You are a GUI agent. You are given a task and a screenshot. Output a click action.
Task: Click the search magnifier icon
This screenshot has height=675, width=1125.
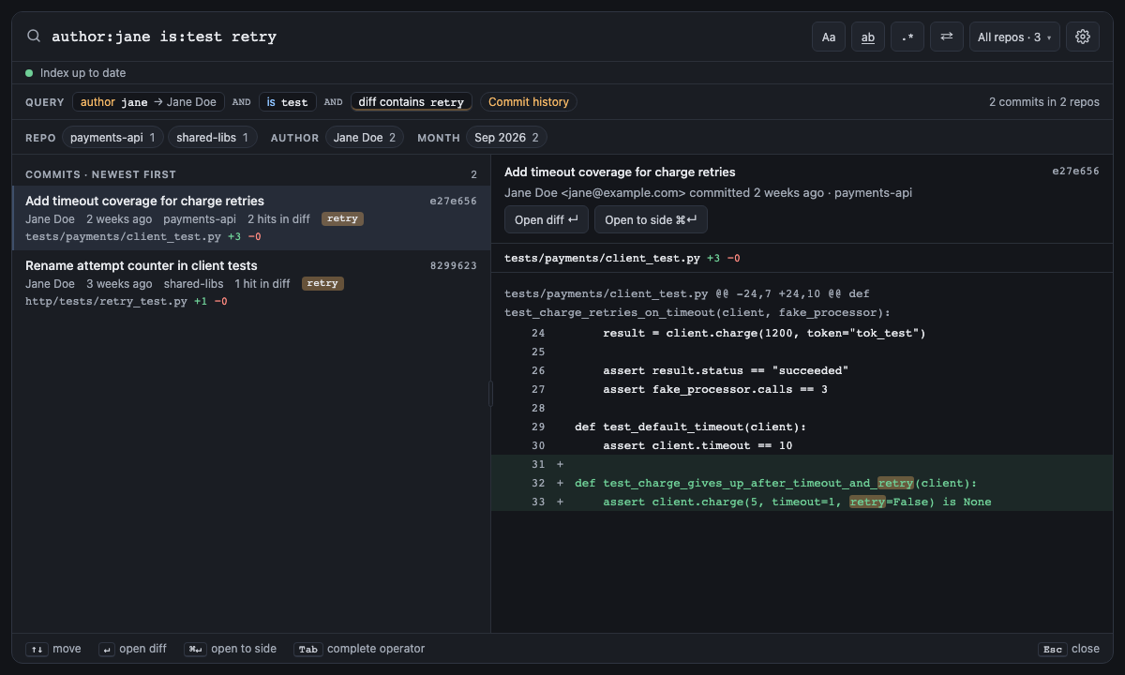click(x=34, y=37)
